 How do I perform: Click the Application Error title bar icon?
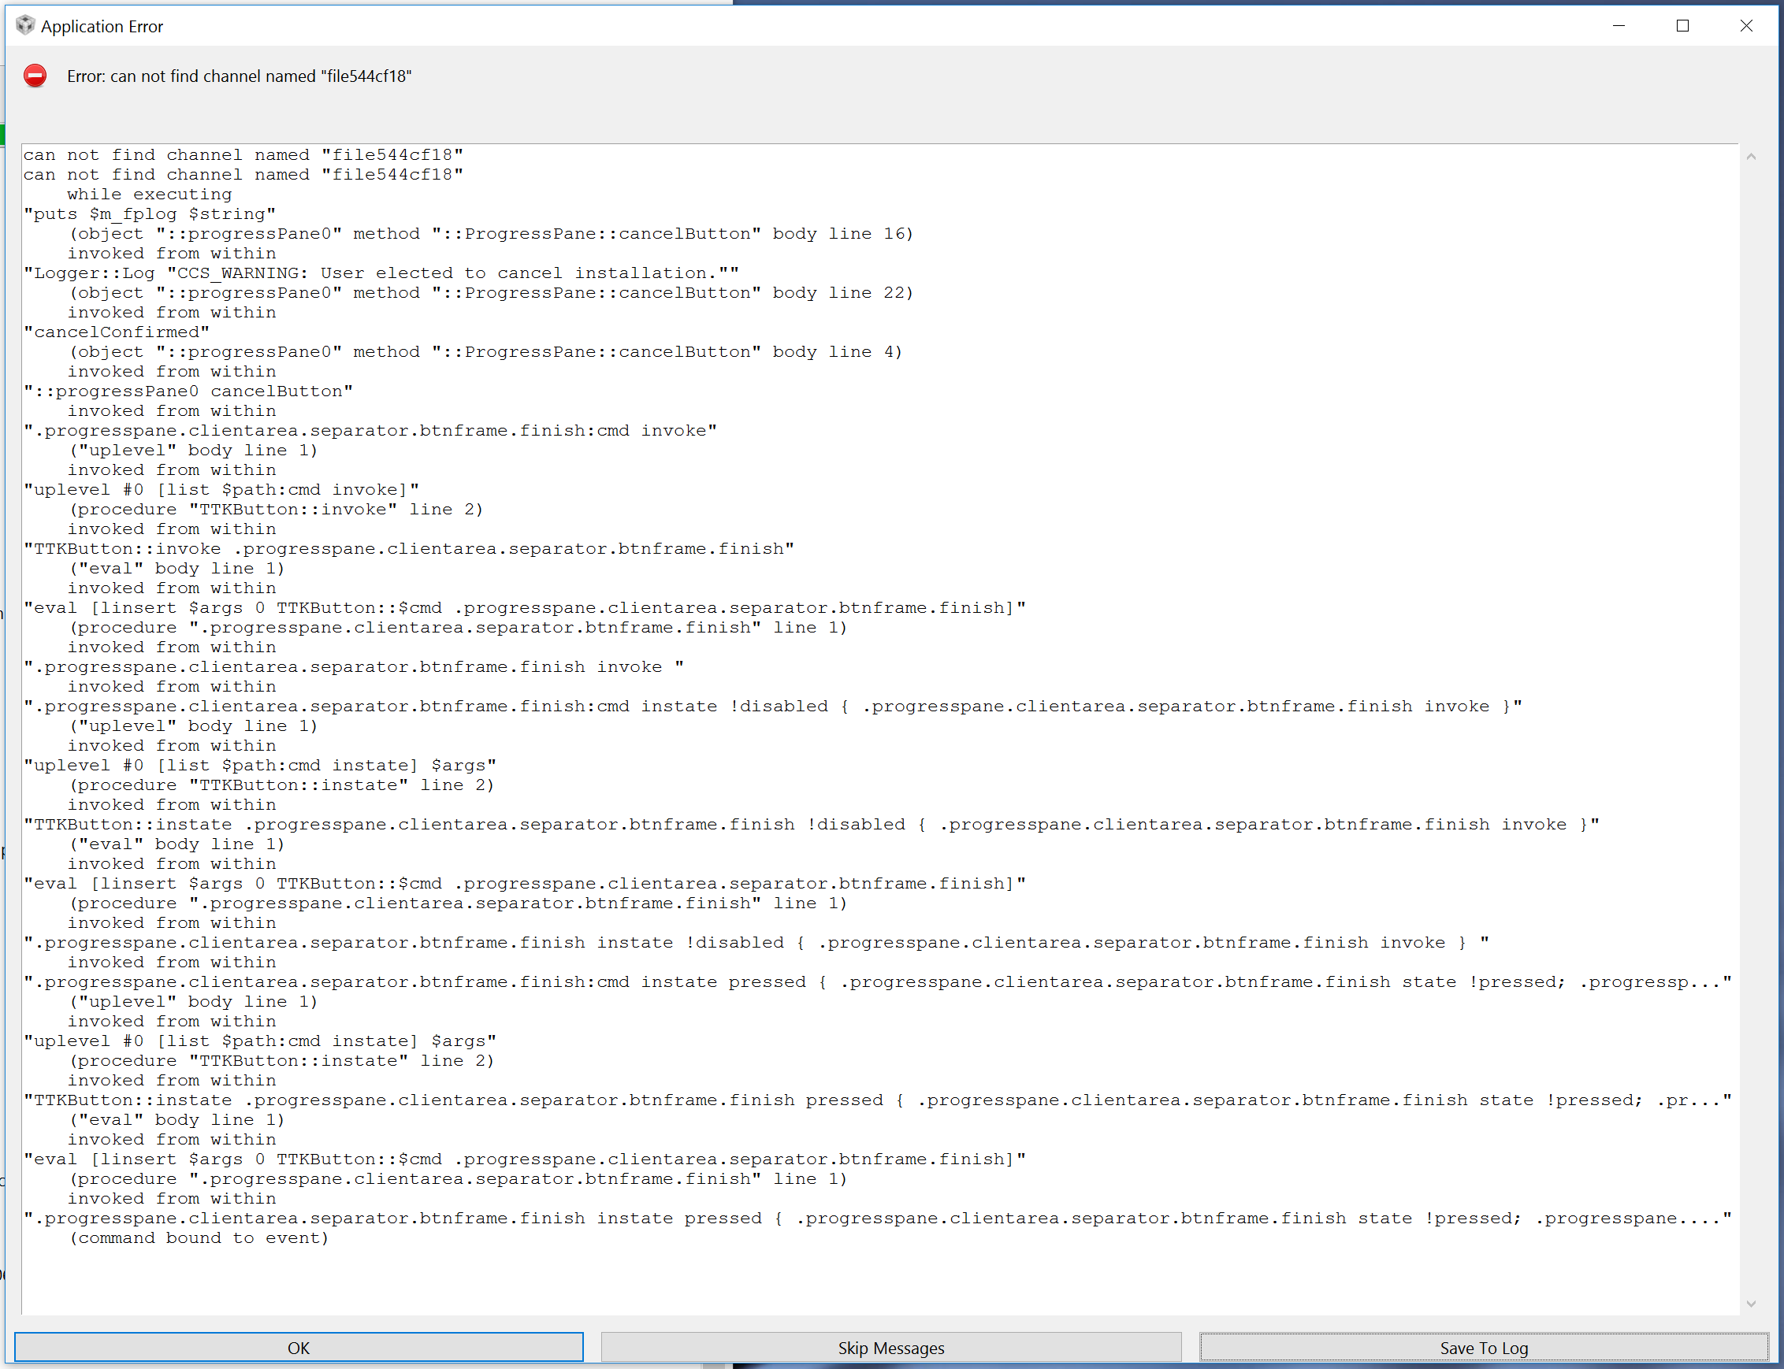(x=25, y=26)
